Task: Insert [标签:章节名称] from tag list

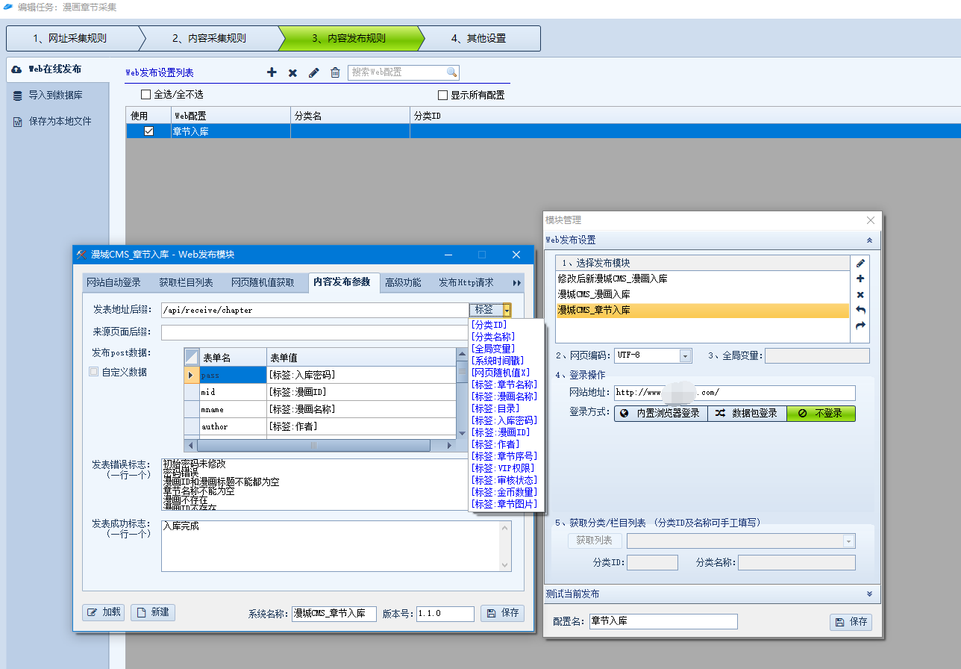Action: click(504, 385)
